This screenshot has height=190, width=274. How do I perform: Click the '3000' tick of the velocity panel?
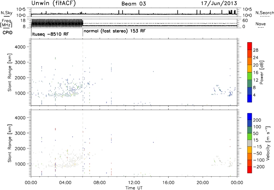coord(20,133)
